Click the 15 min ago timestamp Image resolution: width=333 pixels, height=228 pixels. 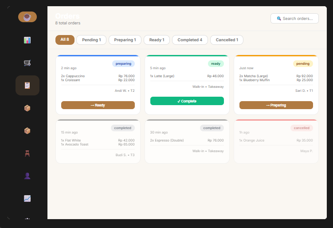pos(69,132)
